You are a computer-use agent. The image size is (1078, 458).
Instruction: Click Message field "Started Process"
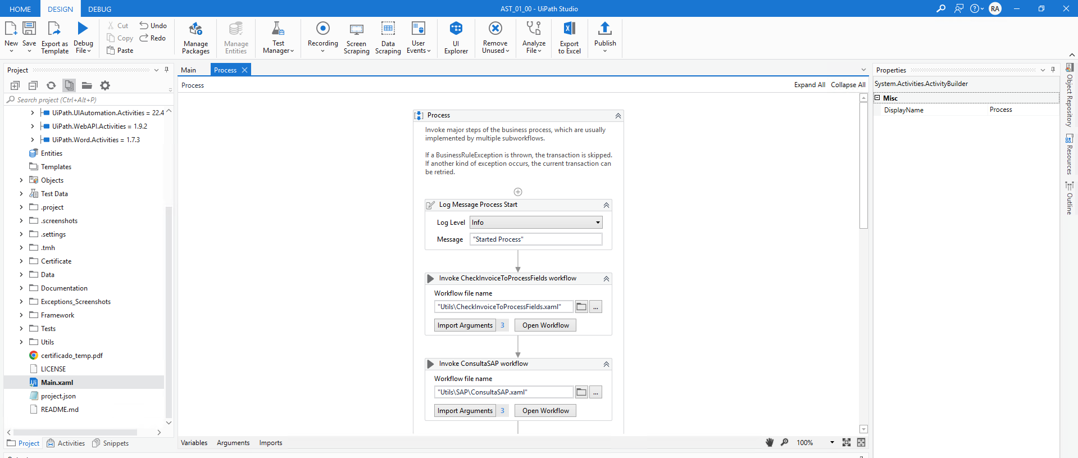pos(536,239)
